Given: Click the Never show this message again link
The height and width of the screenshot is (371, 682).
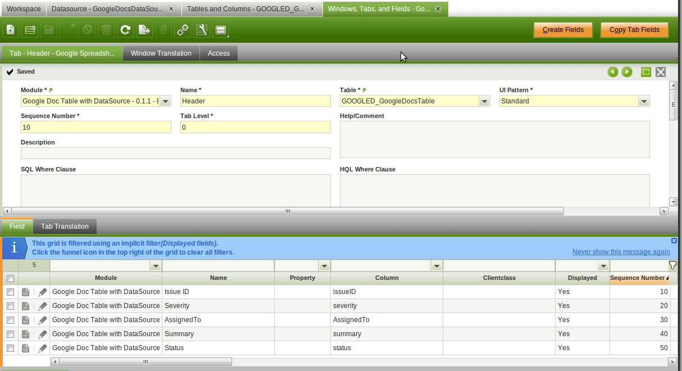Looking at the screenshot, I should tap(621, 252).
